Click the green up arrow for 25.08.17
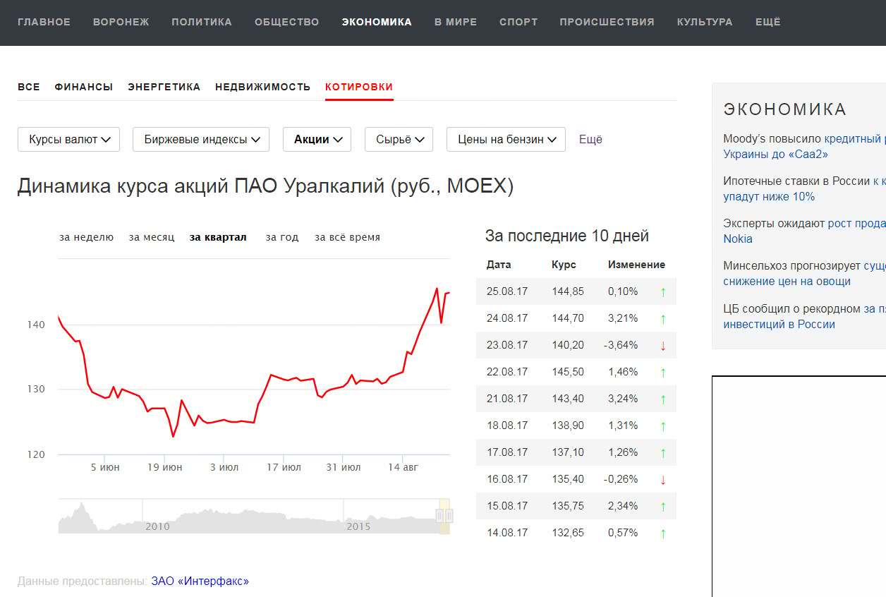The image size is (886, 597). click(662, 292)
